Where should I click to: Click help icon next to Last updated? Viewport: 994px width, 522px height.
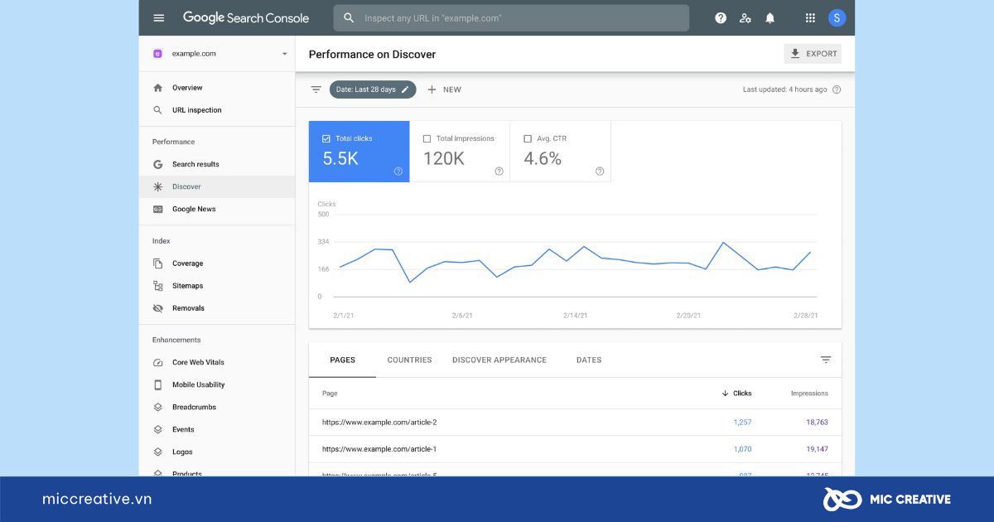[x=837, y=89]
